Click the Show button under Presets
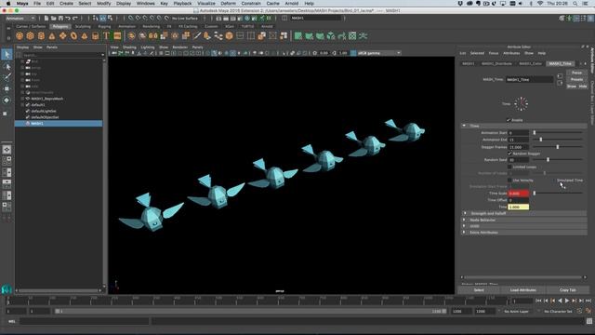 pyautogui.click(x=572, y=87)
